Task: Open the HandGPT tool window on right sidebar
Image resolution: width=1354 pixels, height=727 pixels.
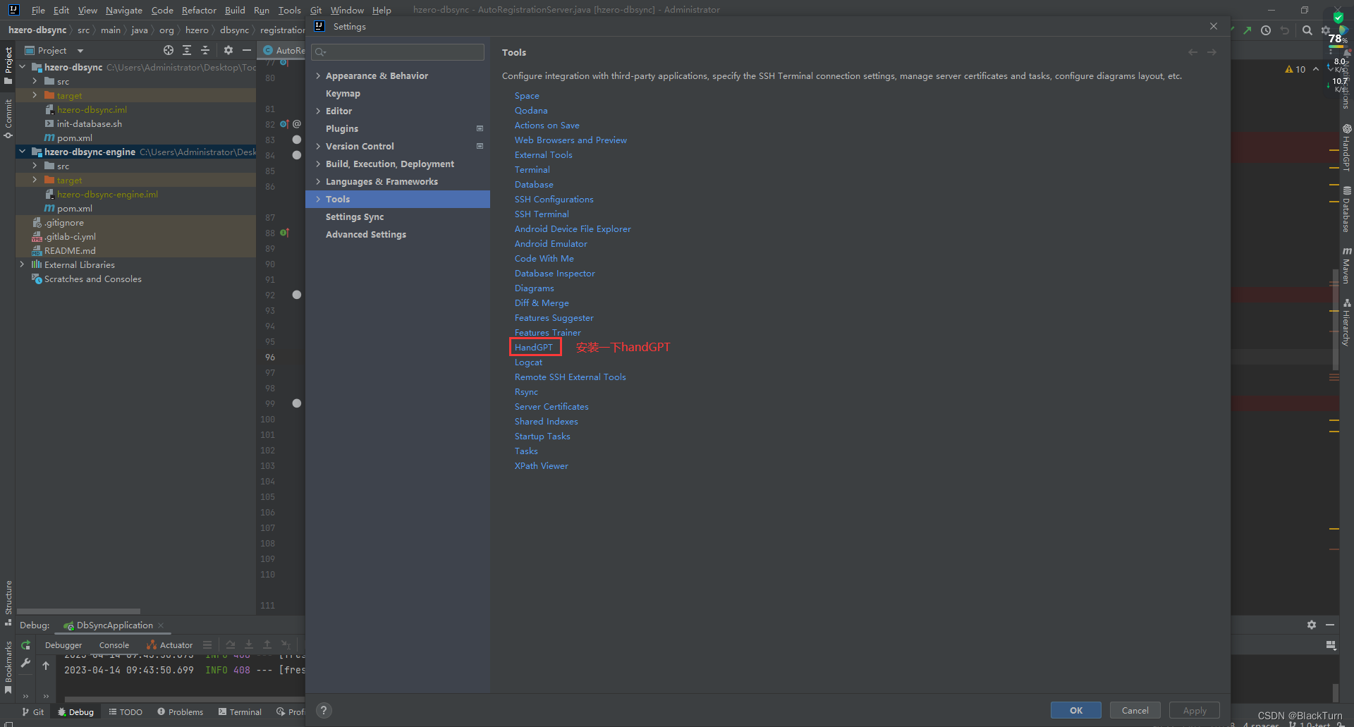Action: [1346, 147]
